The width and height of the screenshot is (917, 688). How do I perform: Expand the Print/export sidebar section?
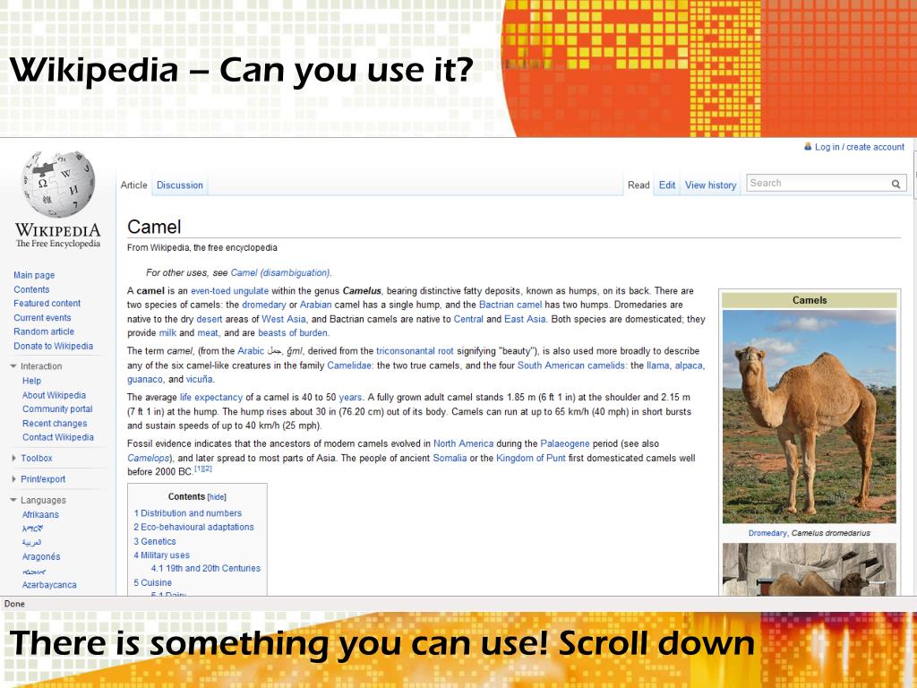(13, 479)
